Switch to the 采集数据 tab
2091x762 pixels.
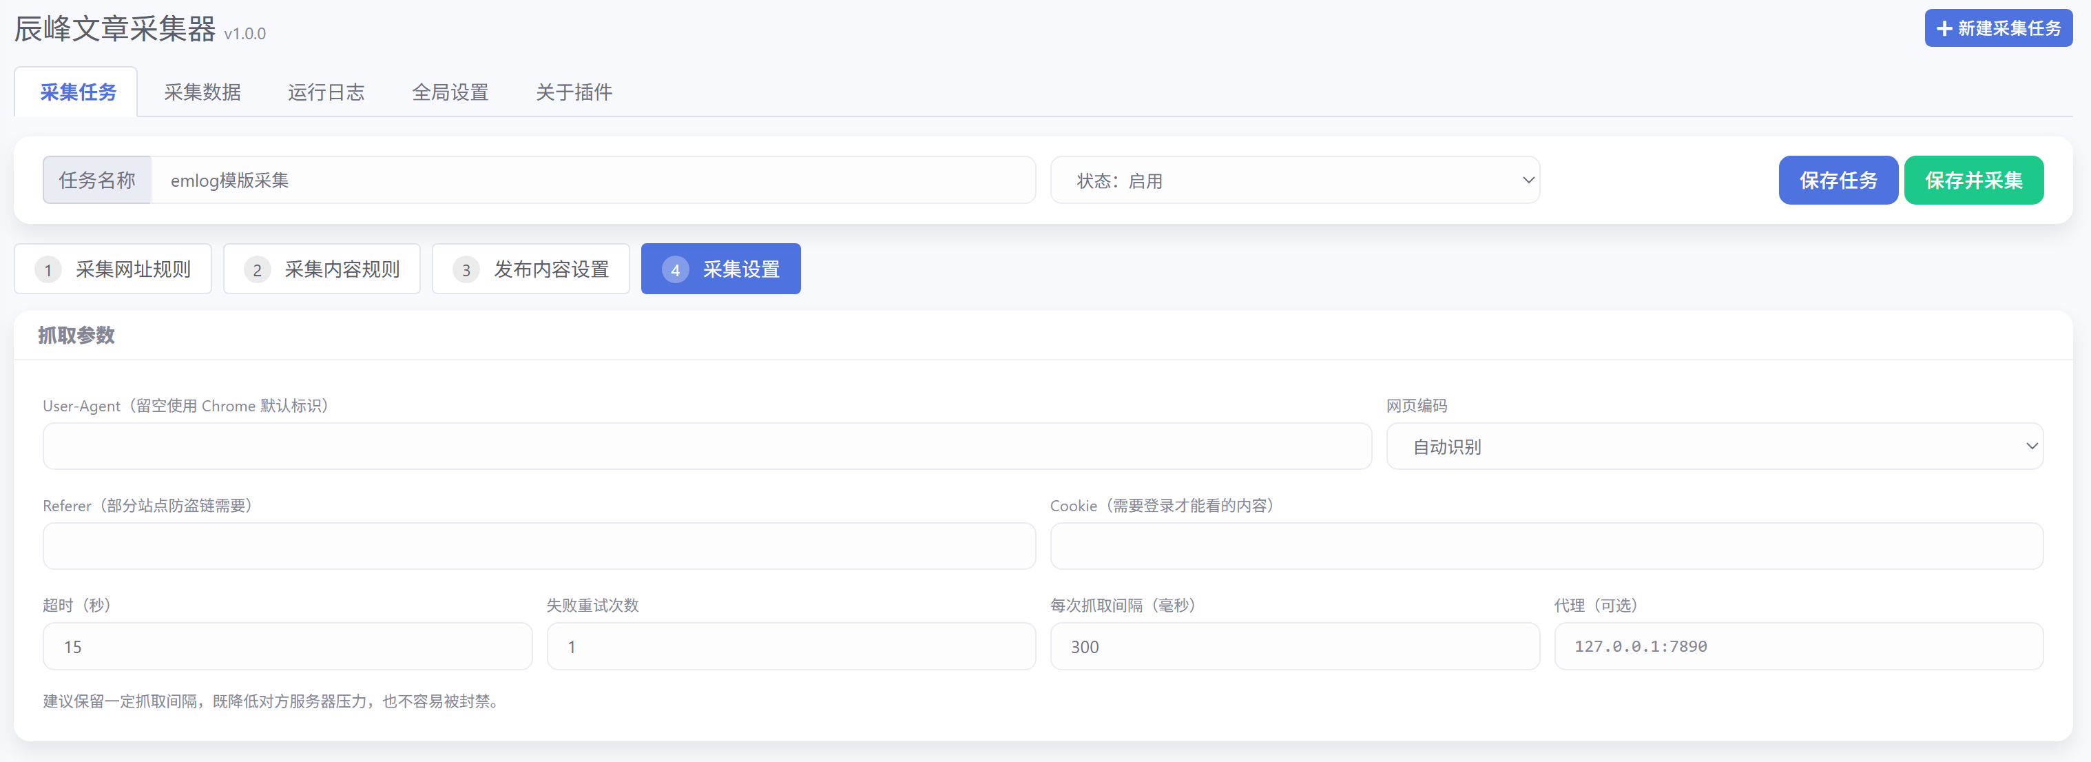(x=202, y=92)
